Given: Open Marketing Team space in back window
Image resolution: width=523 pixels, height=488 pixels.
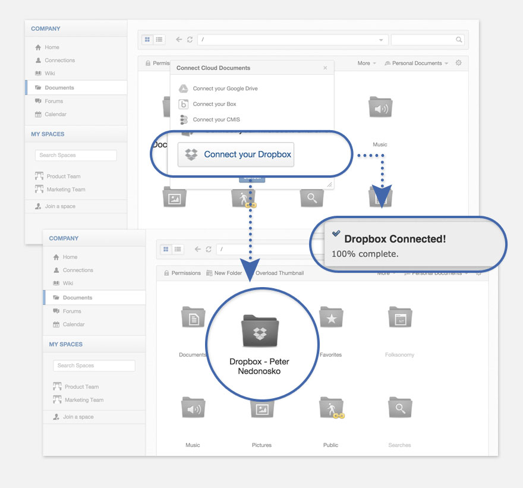Looking at the screenshot, I should point(60,189).
